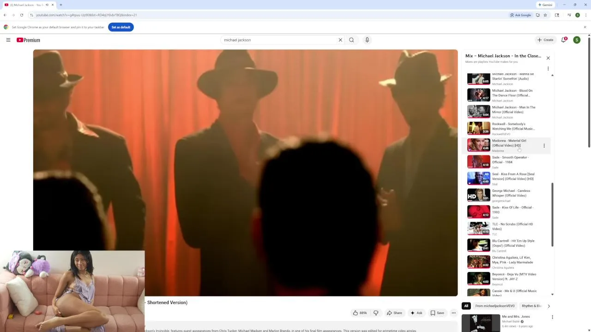
Task: Open the YouTube account avatar menu
Action: click(577, 40)
